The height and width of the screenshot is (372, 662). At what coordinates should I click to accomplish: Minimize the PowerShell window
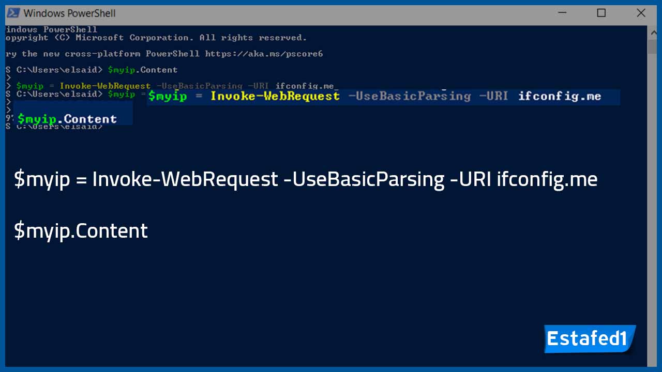point(562,12)
